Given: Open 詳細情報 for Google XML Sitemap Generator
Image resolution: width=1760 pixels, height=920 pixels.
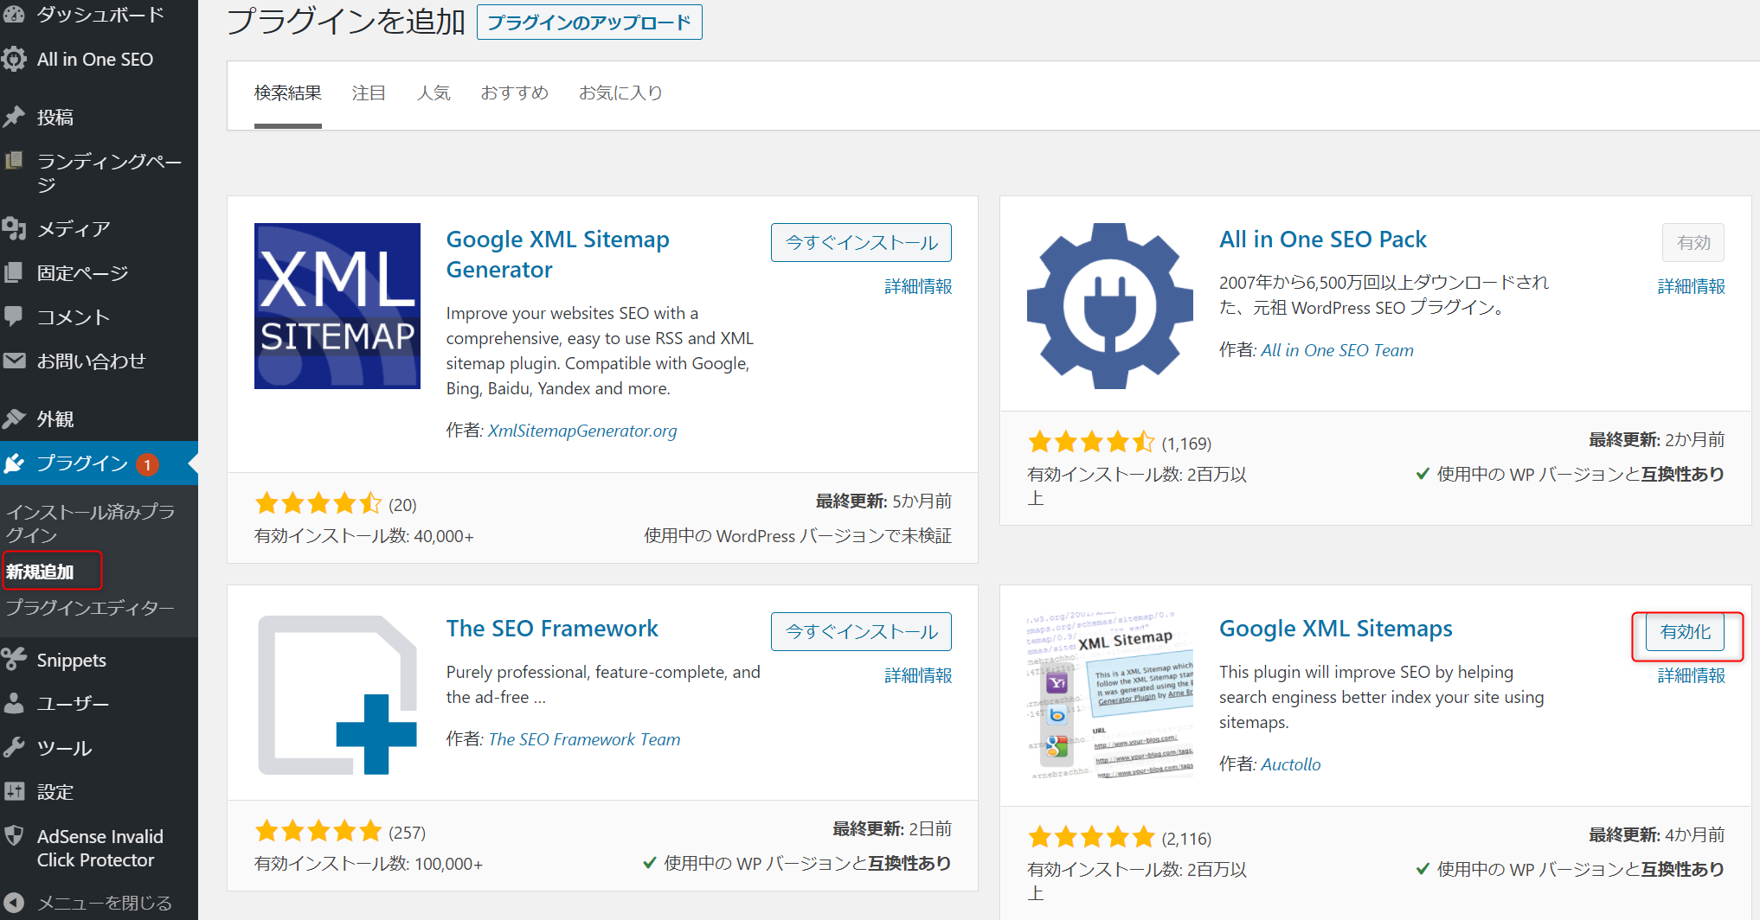Looking at the screenshot, I should [918, 286].
